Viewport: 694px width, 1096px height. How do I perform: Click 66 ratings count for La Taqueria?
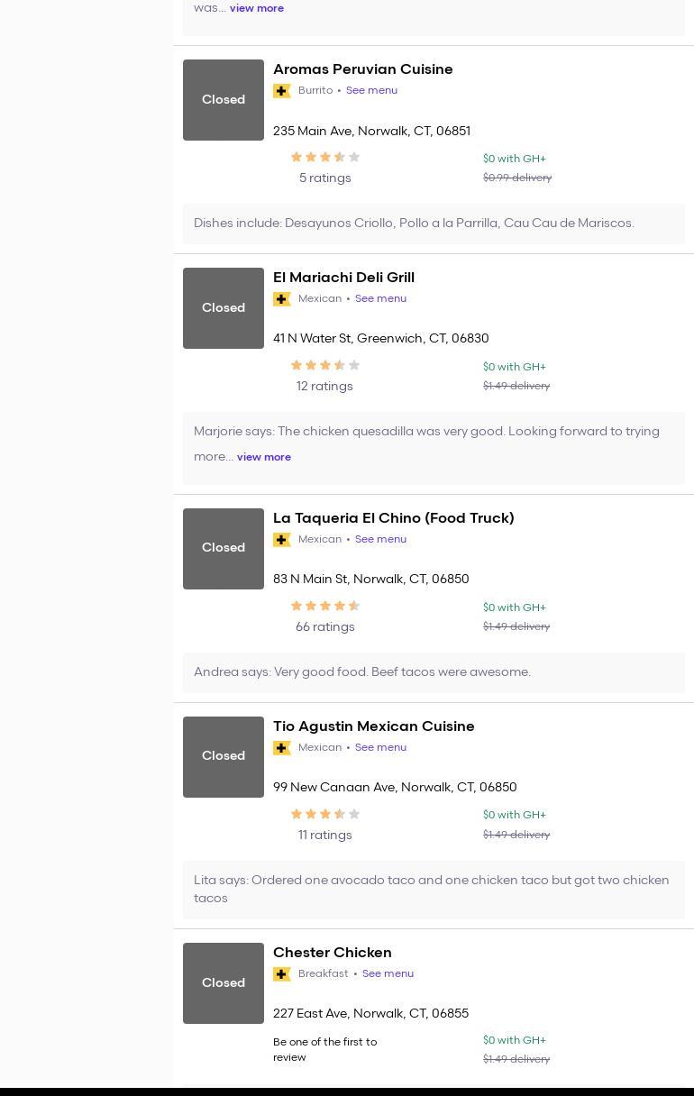point(325,627)
